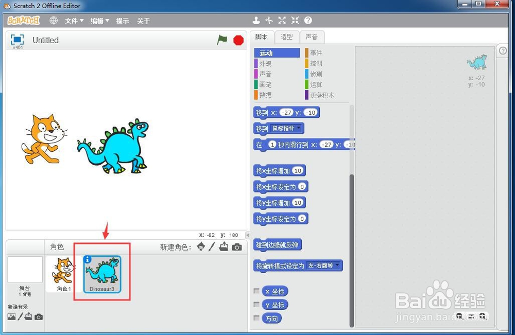Select the Block help question-mark tool

pyautogui.click(x=308, y=21)
